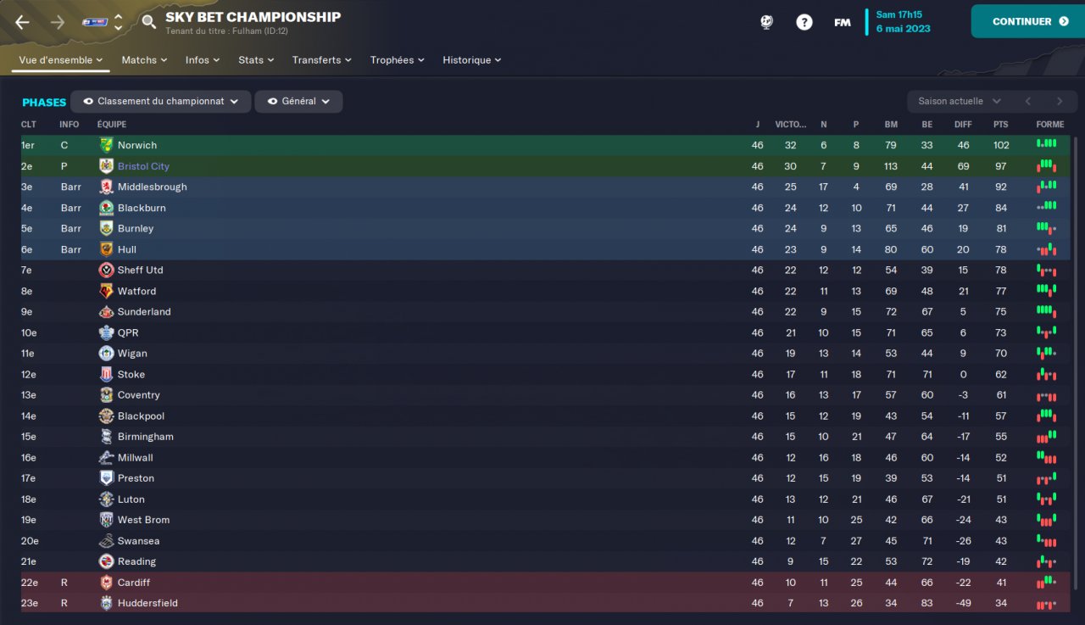Image resolution: width=1085 pixels, height=625 pixels.
Task: Sort the table by PTS column
Action: click(1001, 125)
